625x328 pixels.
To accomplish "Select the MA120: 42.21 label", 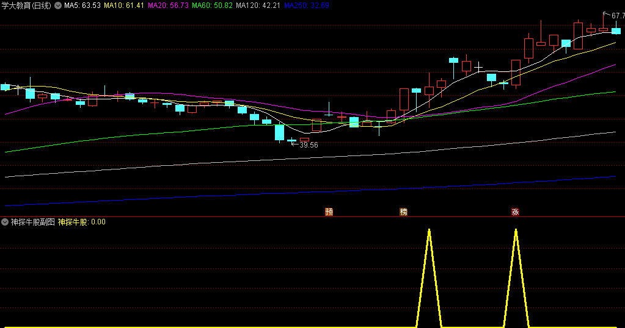I will click(258, 5).
